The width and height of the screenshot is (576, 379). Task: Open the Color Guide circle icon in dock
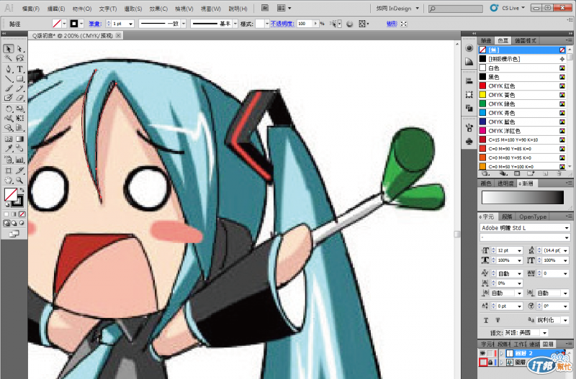(469, 48)
